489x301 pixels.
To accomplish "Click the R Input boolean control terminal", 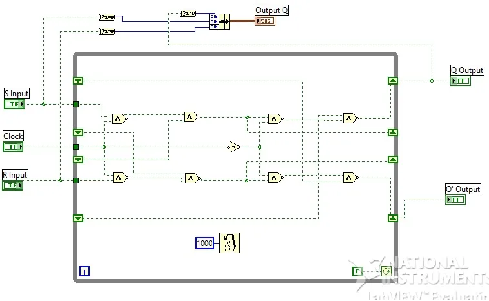I will point(12,185).
